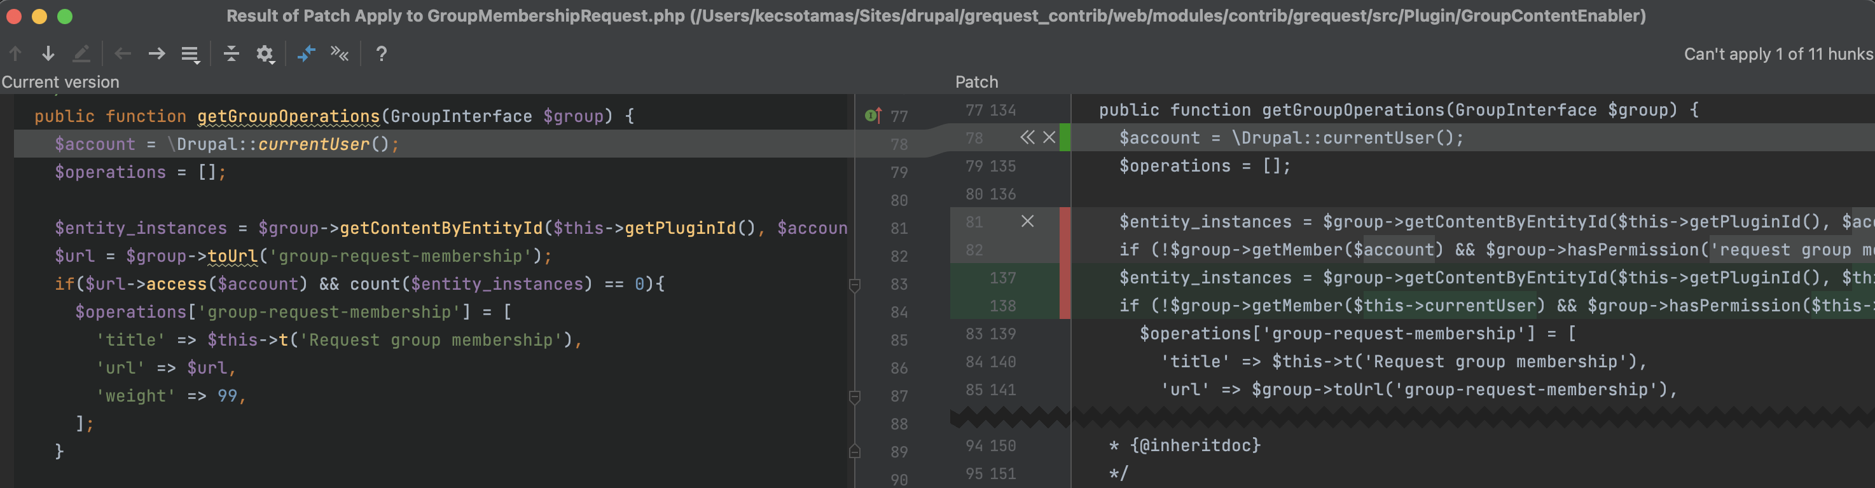1875x488 pixels.
Task: Click the green change marker at line 78
Action: point(1065,137)
